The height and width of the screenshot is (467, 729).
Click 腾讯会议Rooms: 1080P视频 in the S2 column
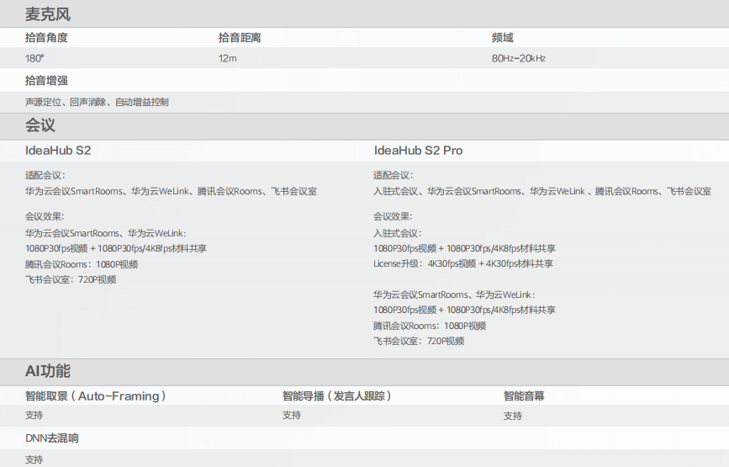(x=82, y=264)
